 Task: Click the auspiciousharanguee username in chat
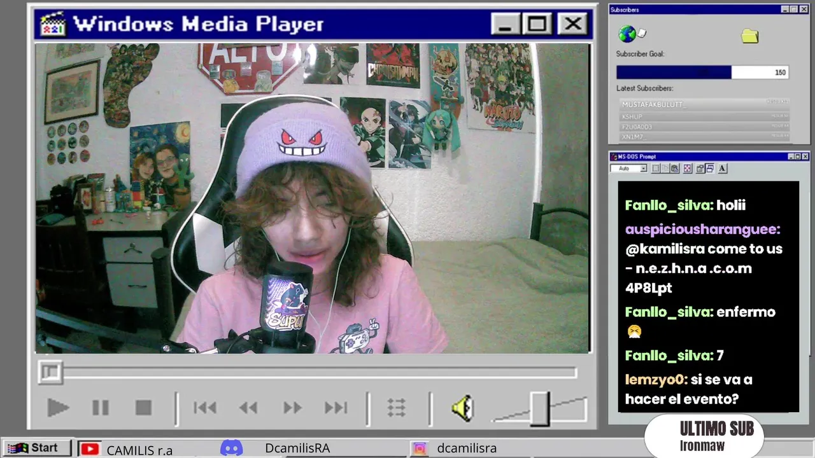point(702,230)
